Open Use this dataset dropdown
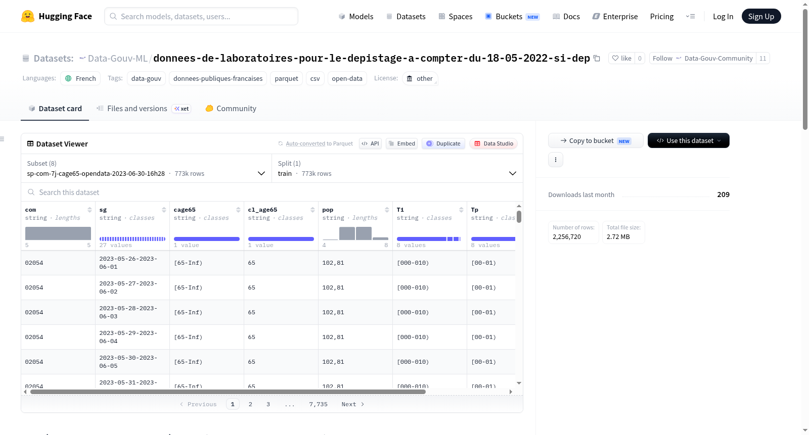This screenshot has width=809, height=435. (689, 140)
